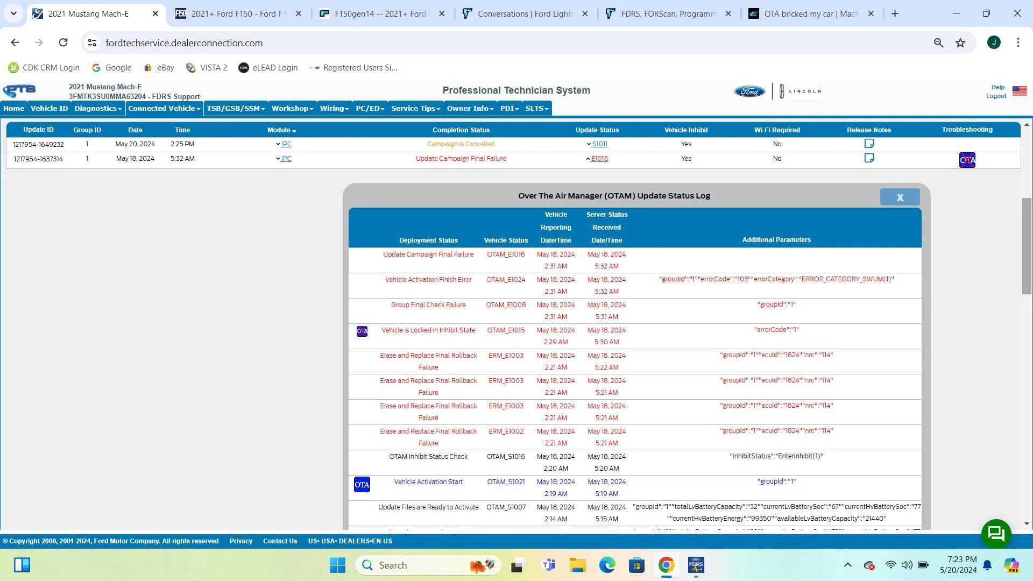Click the Lincoln logo
The image size is (1033, 581).
(x=801, y=91)
